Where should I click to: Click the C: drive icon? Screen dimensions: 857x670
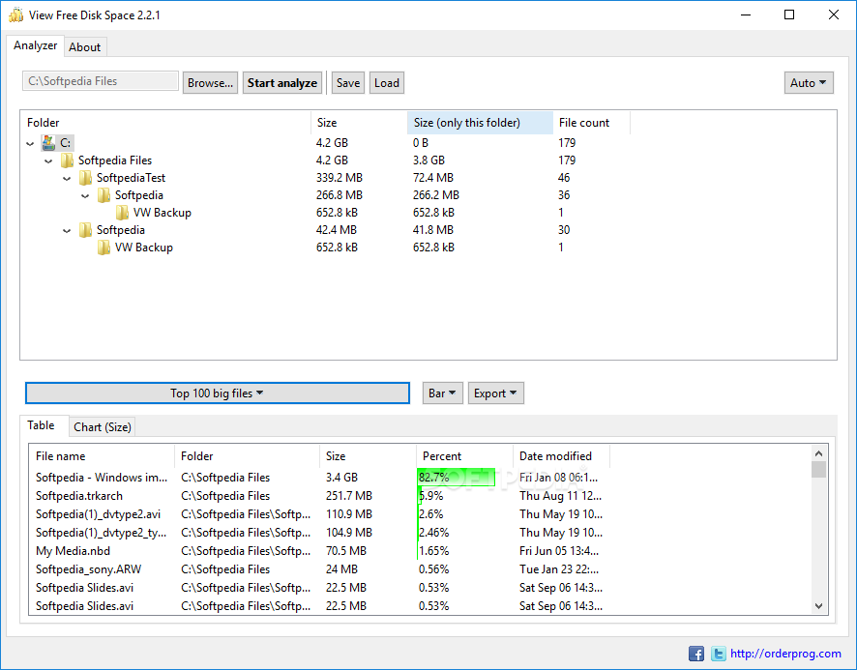tap(49, 143)
